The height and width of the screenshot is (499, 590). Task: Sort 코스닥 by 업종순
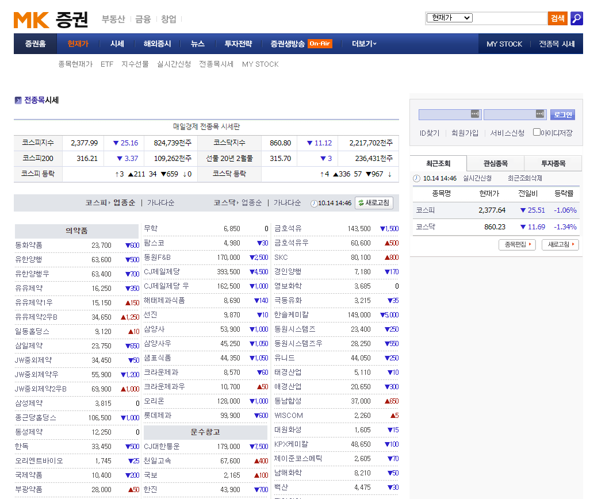[x=252, y=203]
